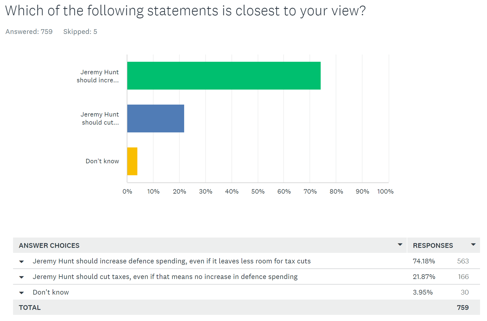The width and height of the screenshot is (487, 321).
Task: Click the 74.18% response value
Action: [x=424, y=261]
